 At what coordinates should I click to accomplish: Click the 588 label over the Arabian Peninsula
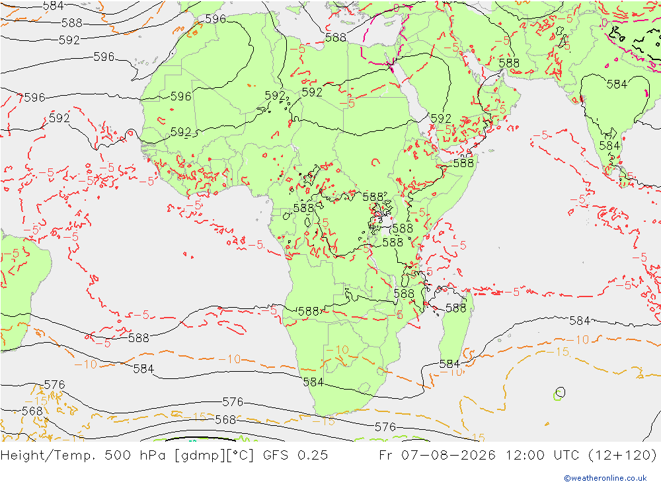pyautogui.click(x=509, y=63)
